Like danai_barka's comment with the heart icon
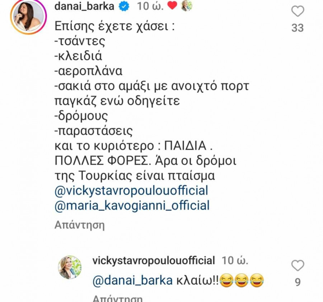The image size is (323, 302). (x=298, y=11)
